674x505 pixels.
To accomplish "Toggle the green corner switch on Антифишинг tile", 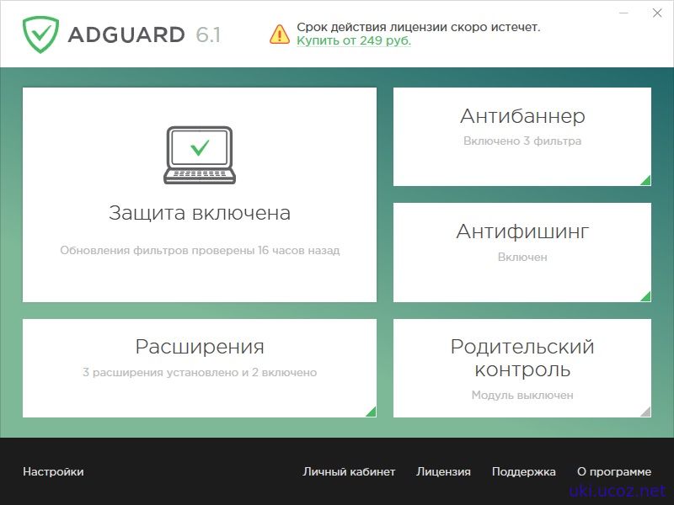I will coord(645,296).
